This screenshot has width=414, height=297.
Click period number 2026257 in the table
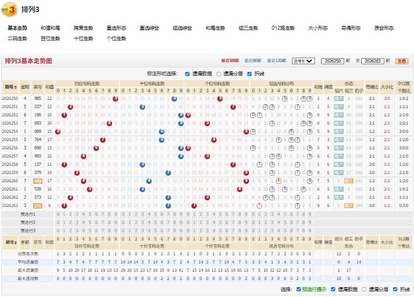(10, 156)
